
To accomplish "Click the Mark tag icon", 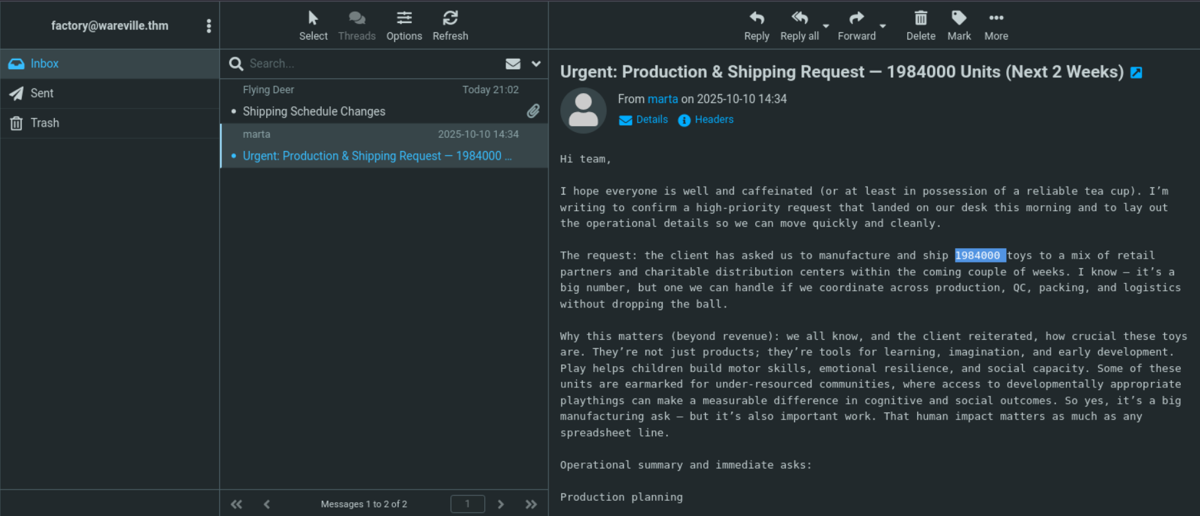I will [x=959, y=18].
